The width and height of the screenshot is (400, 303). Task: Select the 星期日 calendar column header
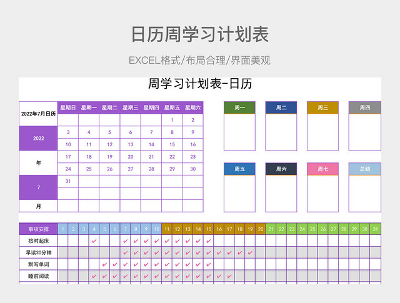tap(68, 107)
